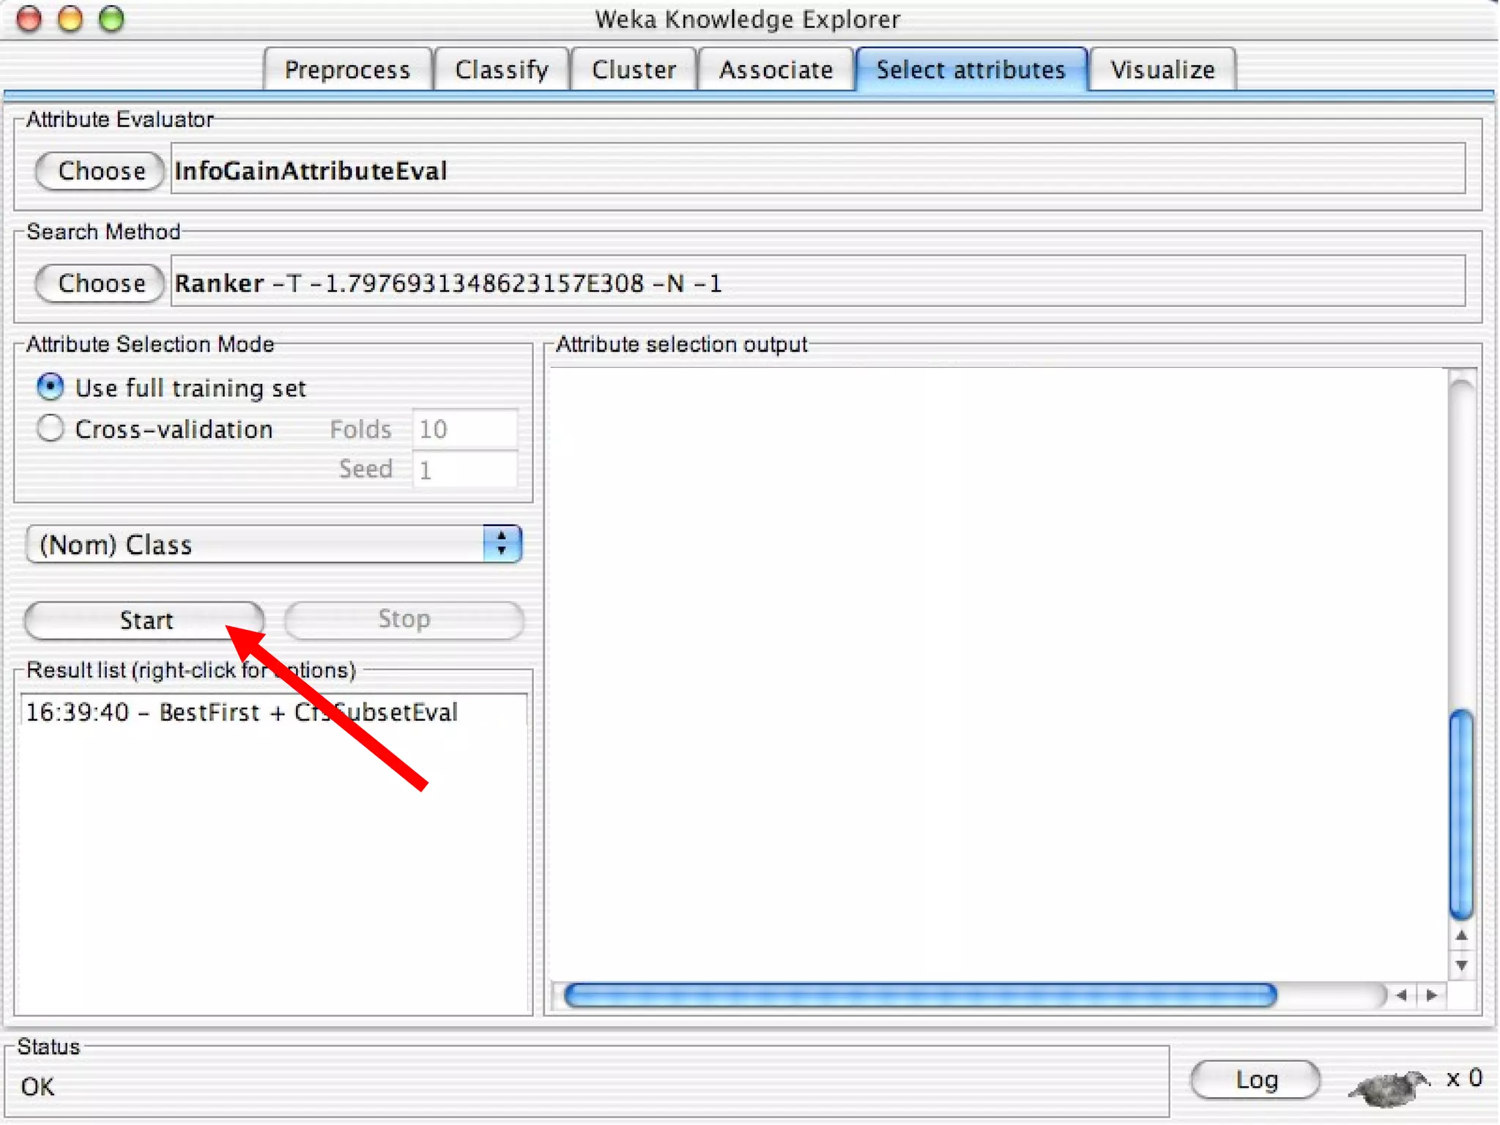Click the horizontal output scrollbar thumb
Viewport: 1500px width, 1125px height.
(919, 995)
